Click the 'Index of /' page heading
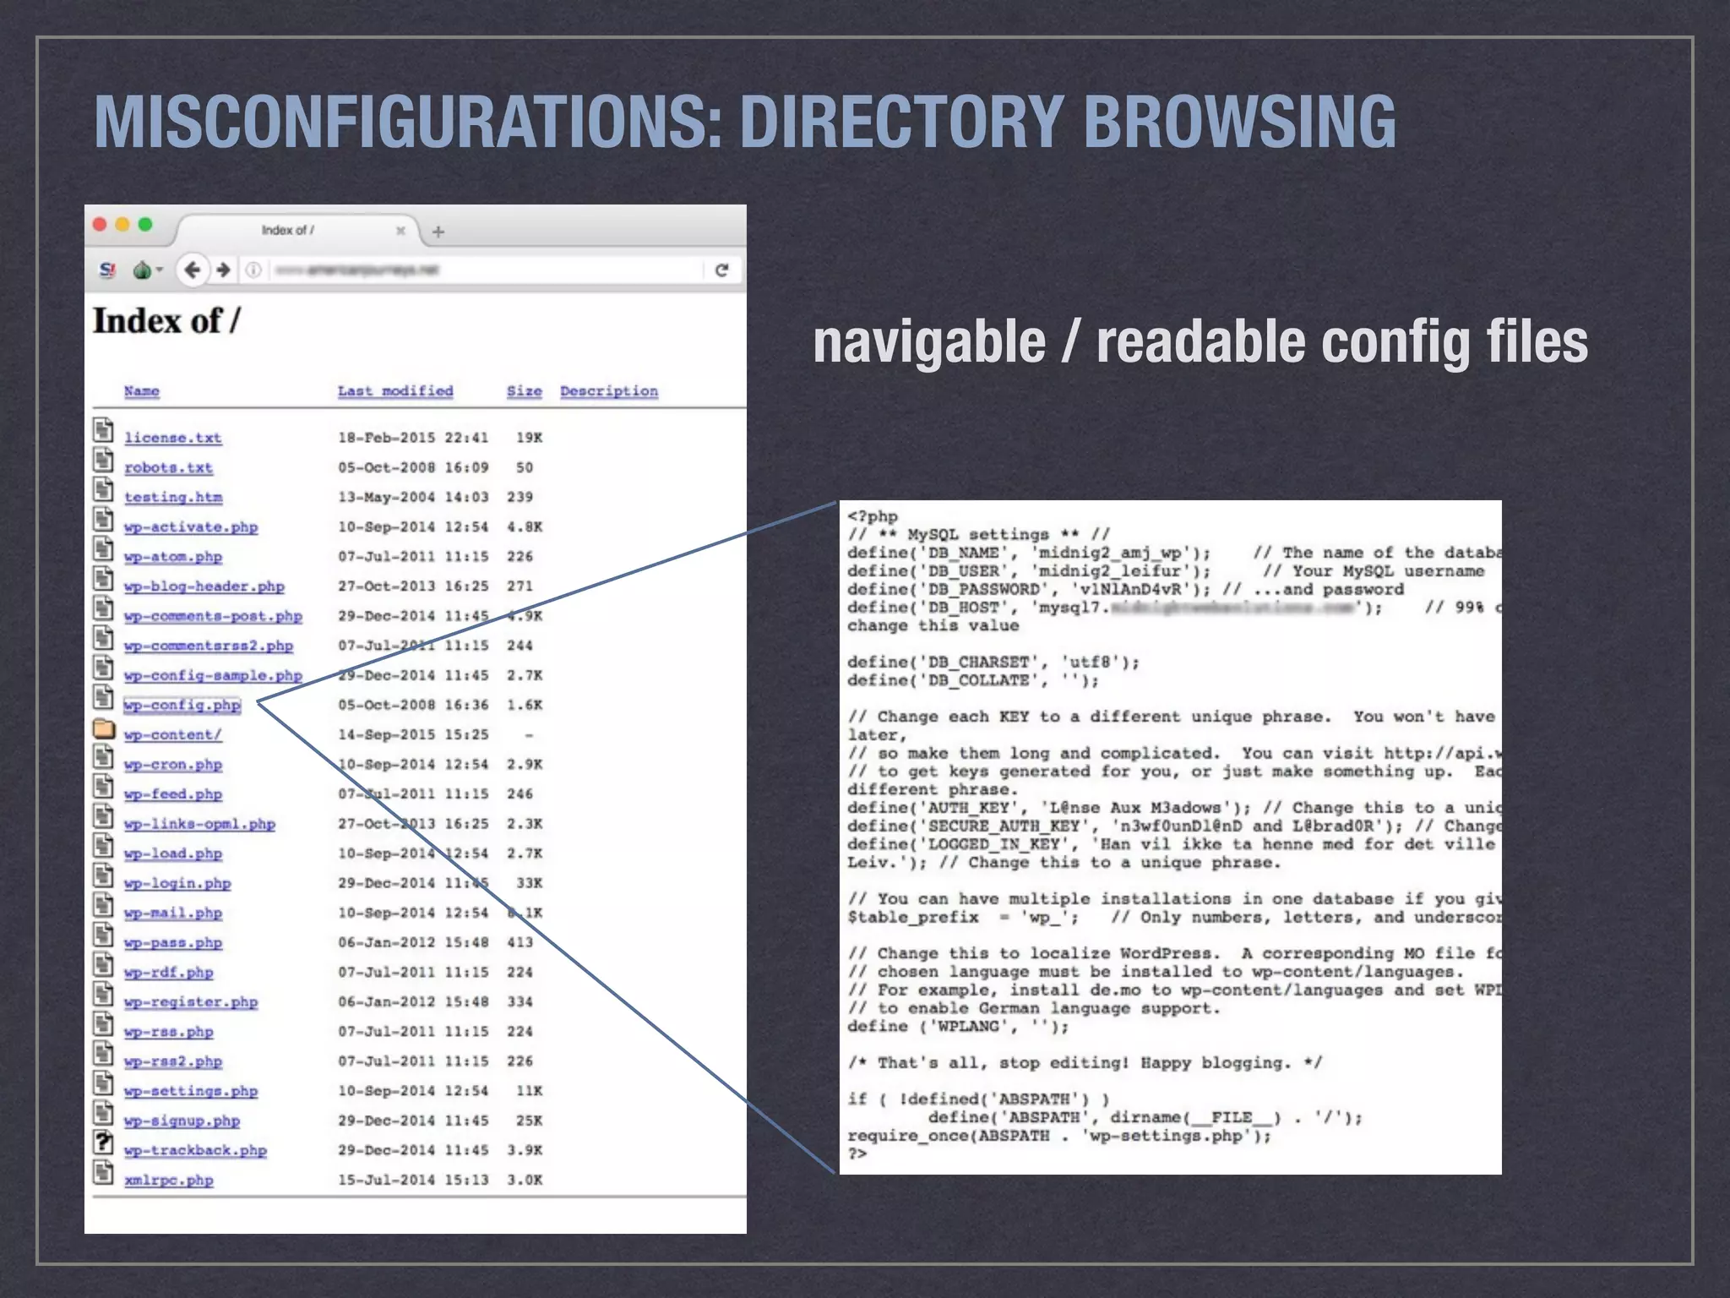 [166, 321]
